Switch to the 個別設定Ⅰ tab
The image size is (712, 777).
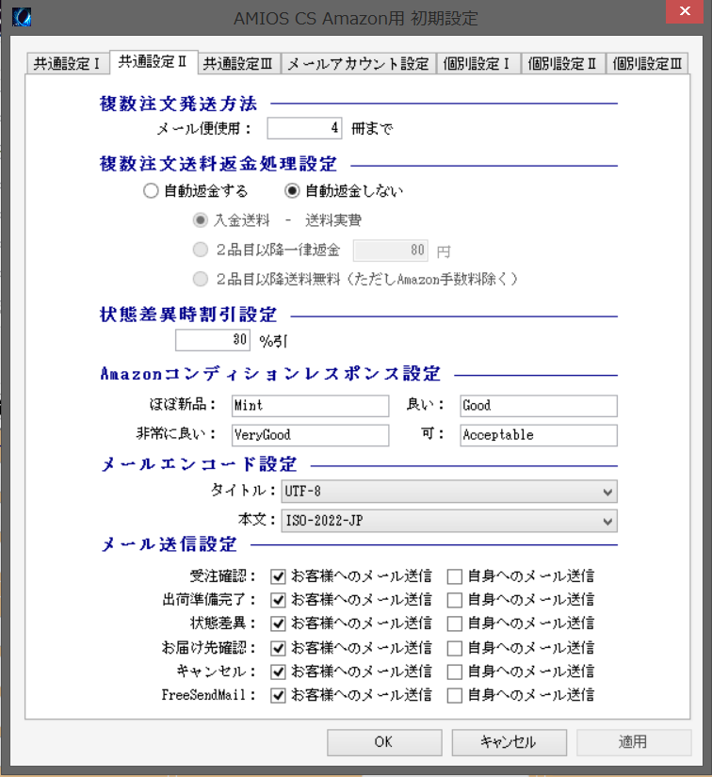478,63
